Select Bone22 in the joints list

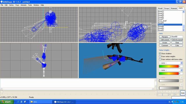[170, 12]
